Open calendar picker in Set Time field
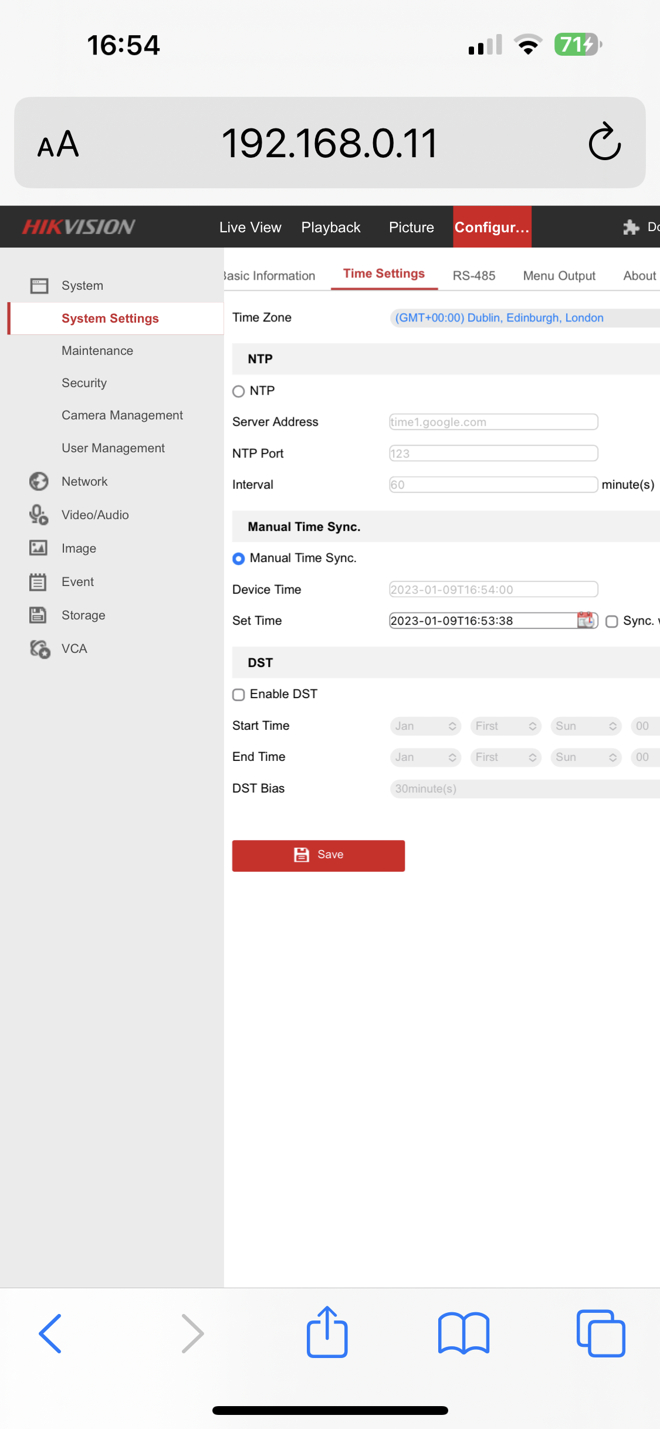Viewport: 660px width, 1429px height. (585, 621)
